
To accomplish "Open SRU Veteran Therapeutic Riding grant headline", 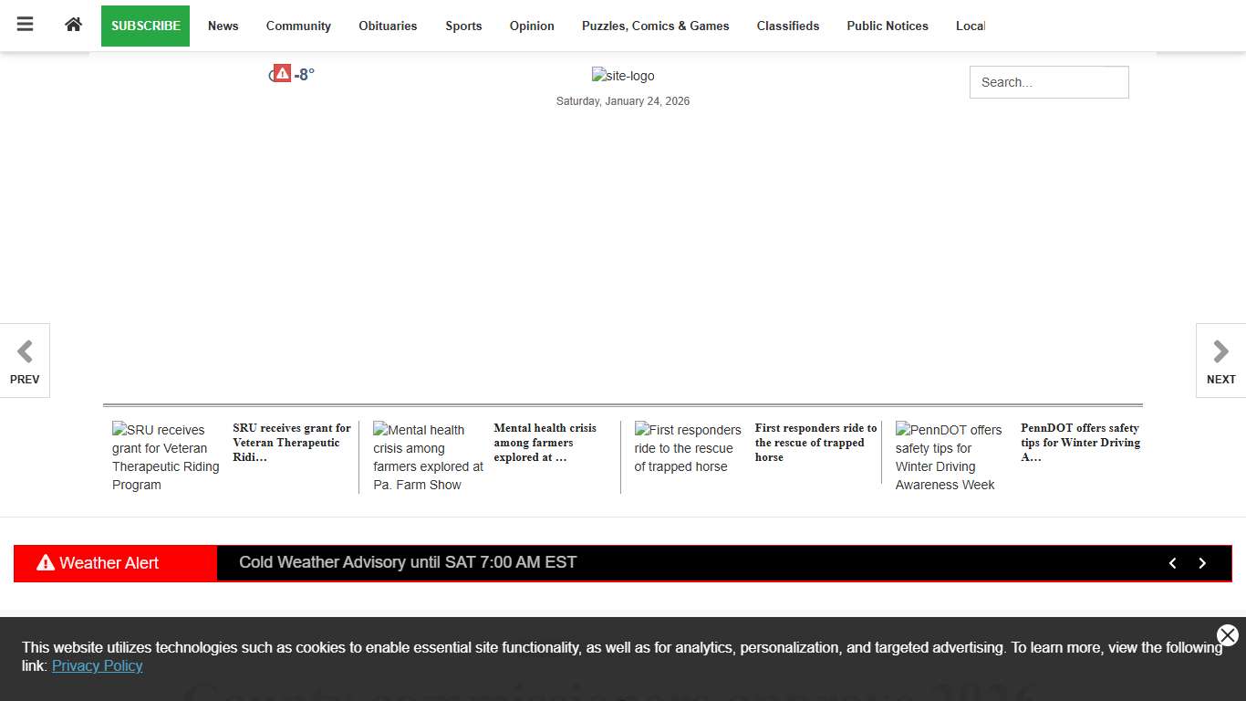I will (x=291, y=443).
